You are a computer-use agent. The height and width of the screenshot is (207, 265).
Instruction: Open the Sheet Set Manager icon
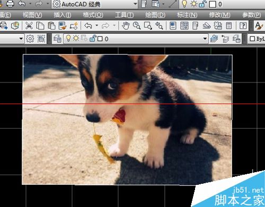click(x=207, y=26)
